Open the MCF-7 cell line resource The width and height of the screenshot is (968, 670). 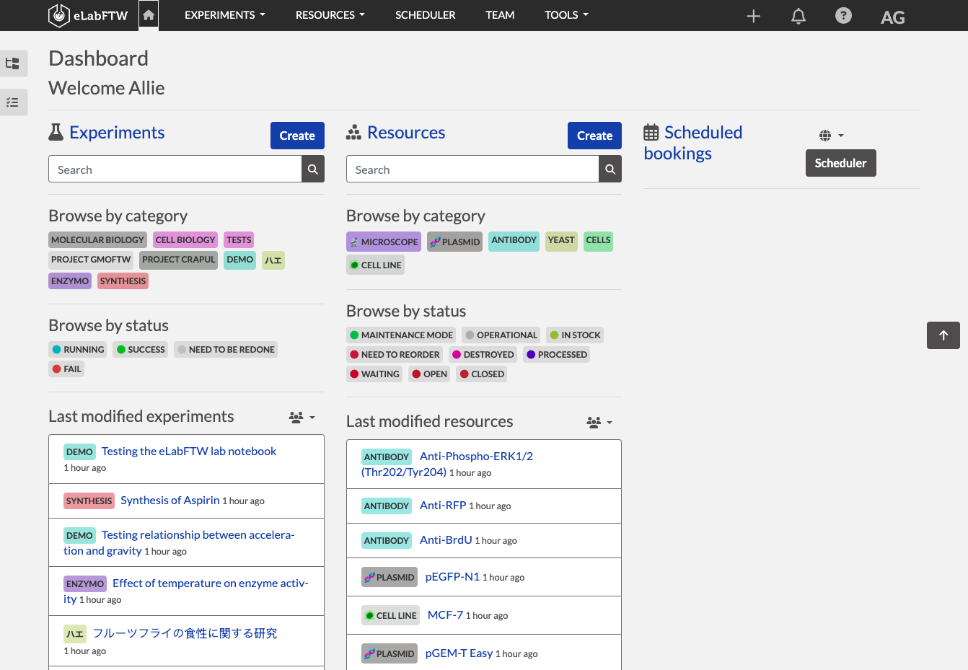445,615
